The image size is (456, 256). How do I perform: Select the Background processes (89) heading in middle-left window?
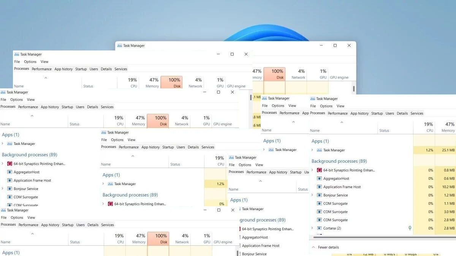30,155
